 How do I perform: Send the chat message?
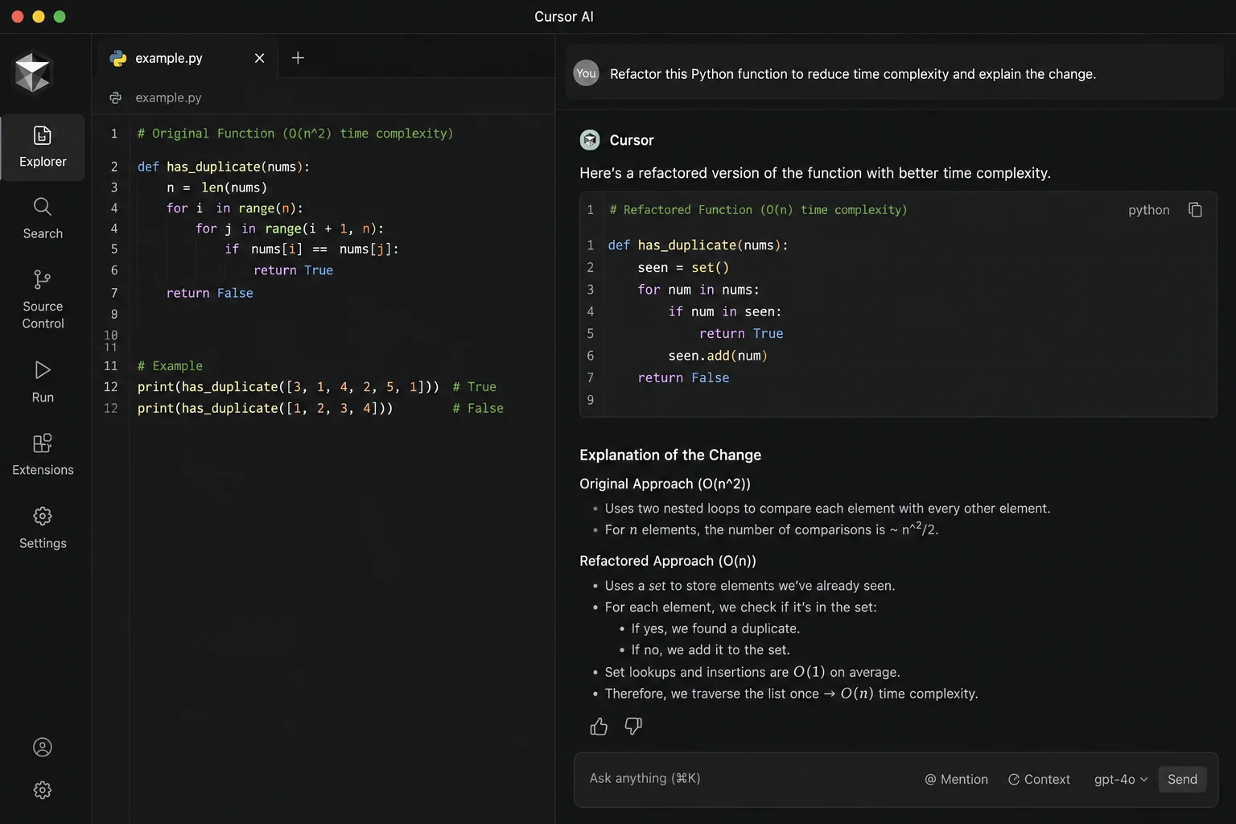(x=1182, y=779)
